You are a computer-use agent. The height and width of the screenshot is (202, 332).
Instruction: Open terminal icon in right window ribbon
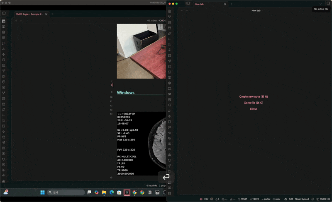[x=169, y=39]
